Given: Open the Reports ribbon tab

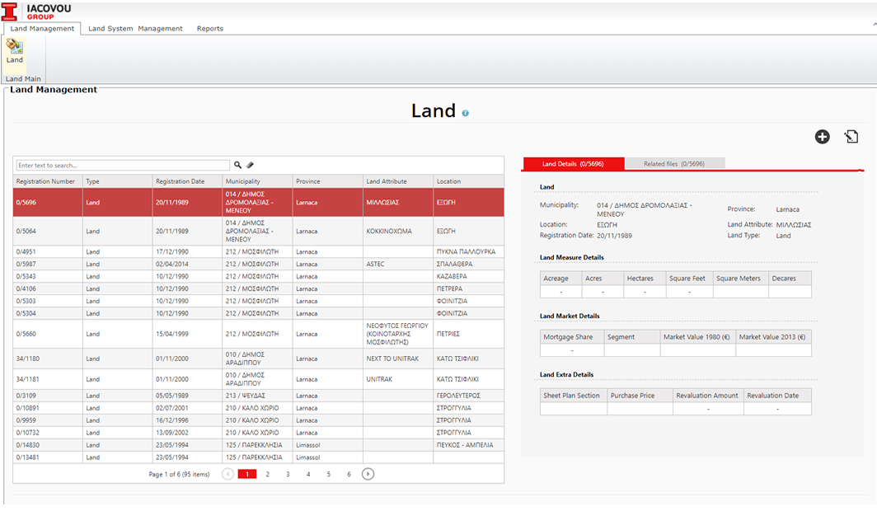Looking at the screenshot, I should point(209,29).
